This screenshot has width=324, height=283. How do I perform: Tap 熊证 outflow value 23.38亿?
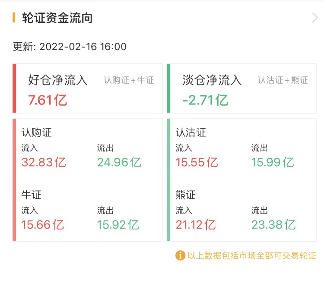pos(273,225)
